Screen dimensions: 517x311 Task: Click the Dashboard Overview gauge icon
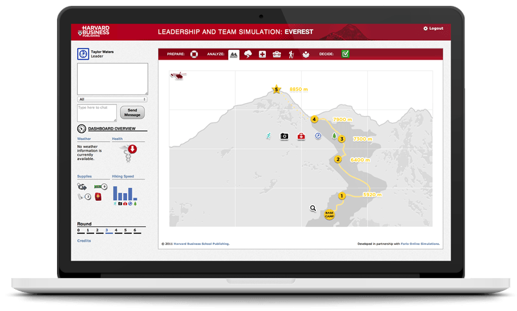coord(82,128)
